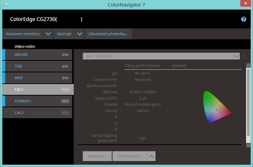
Task: Click the gamut chromaticity diagram
Action: [x=217, y=107]
